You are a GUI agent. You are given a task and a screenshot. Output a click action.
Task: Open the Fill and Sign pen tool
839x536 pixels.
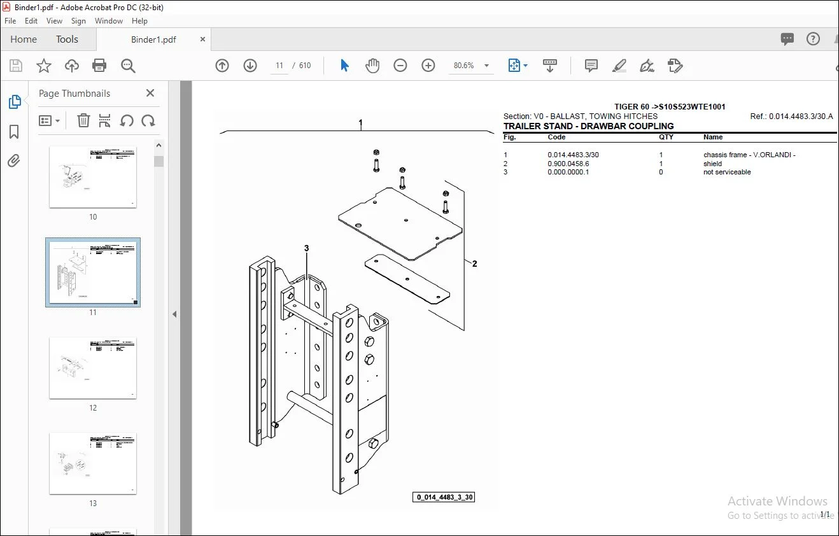point(647,66)
